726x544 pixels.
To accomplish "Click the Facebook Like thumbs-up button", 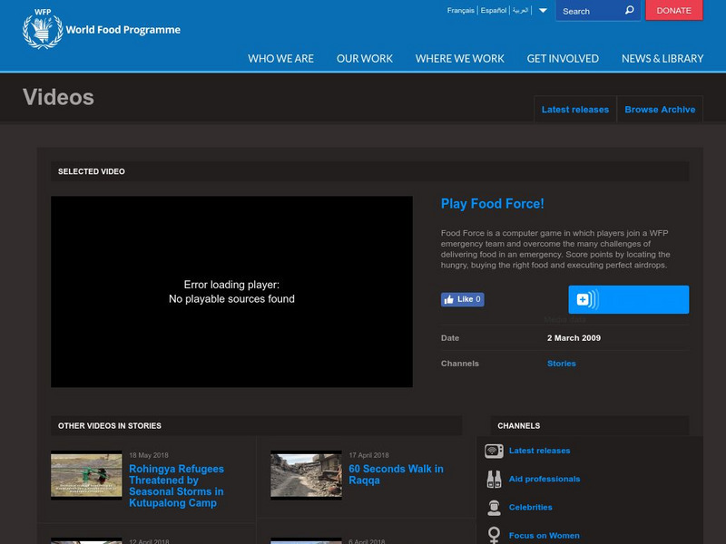I will click(x=462, y=299).
